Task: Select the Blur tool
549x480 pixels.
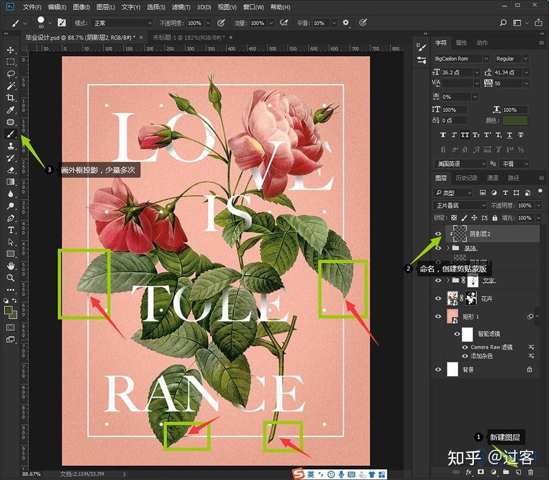Action: (x=11, y=194)
